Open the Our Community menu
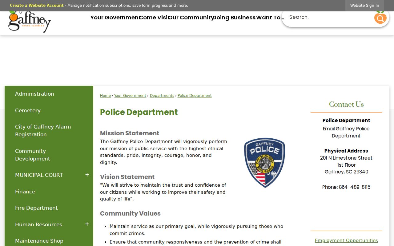Viewport: 394px width, 246px height. [191, 18]
